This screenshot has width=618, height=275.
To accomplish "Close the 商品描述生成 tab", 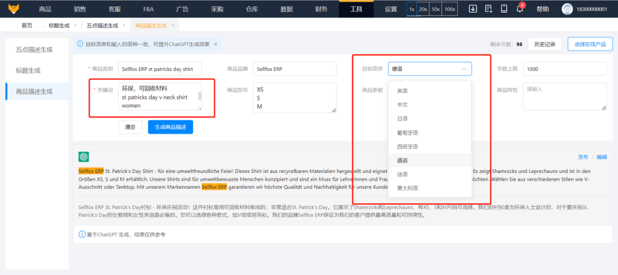I will (173, 25).
